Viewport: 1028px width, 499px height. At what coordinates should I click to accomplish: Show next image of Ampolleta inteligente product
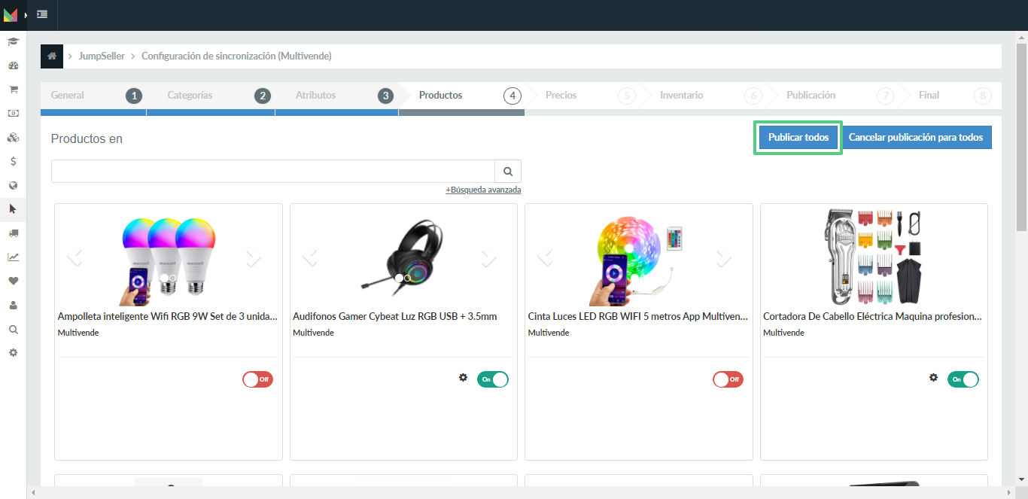253,258
